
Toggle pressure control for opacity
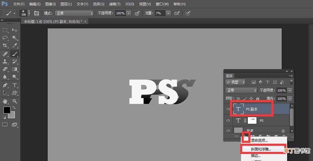click(x=137, y=13)
